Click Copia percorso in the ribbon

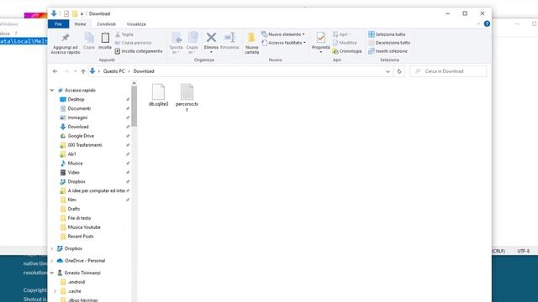pos(133,43)
